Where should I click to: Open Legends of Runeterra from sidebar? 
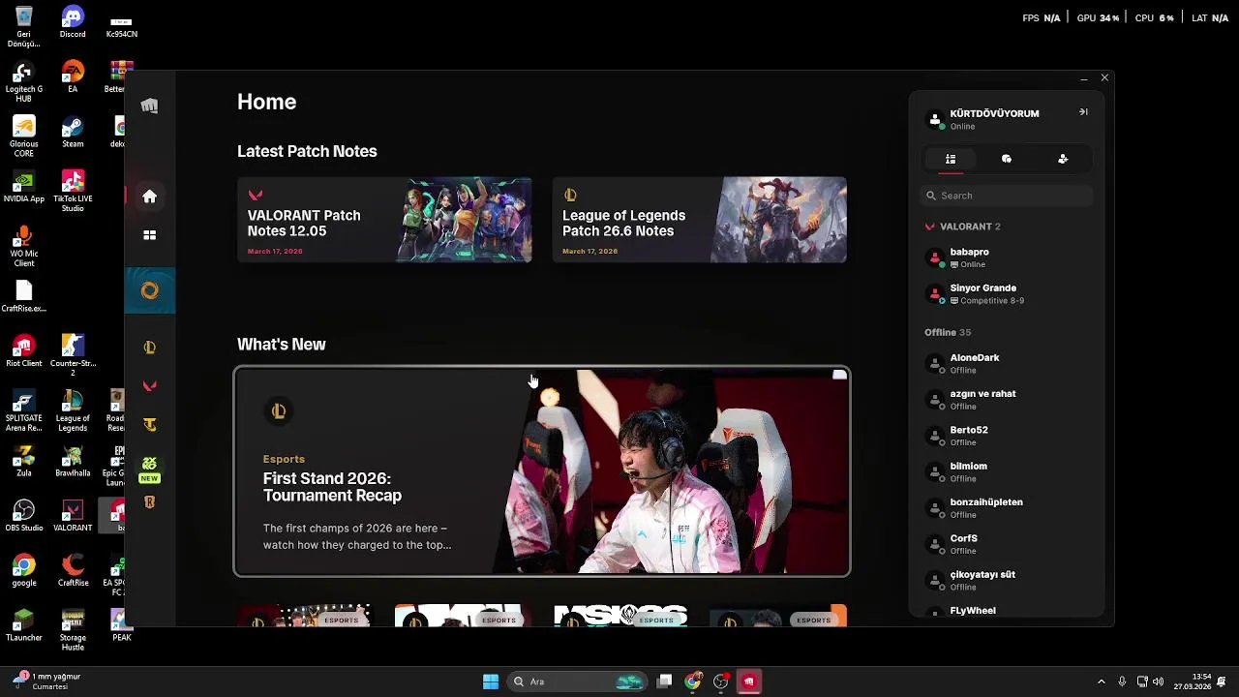pos(149,502)
